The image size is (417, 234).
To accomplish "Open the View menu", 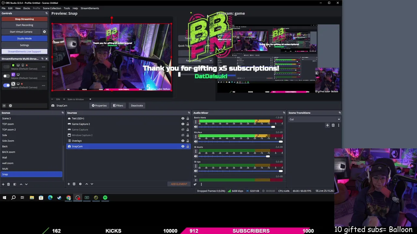I will coord(18,8).
